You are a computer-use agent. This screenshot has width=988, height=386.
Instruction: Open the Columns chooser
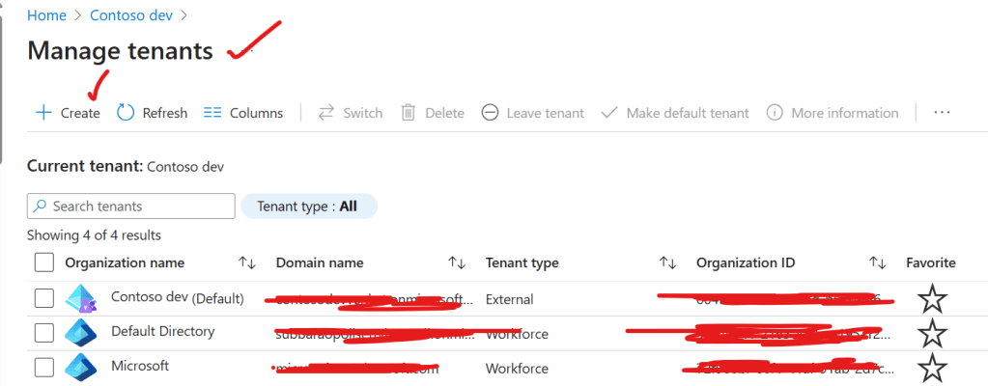click(x=213, y=113)
